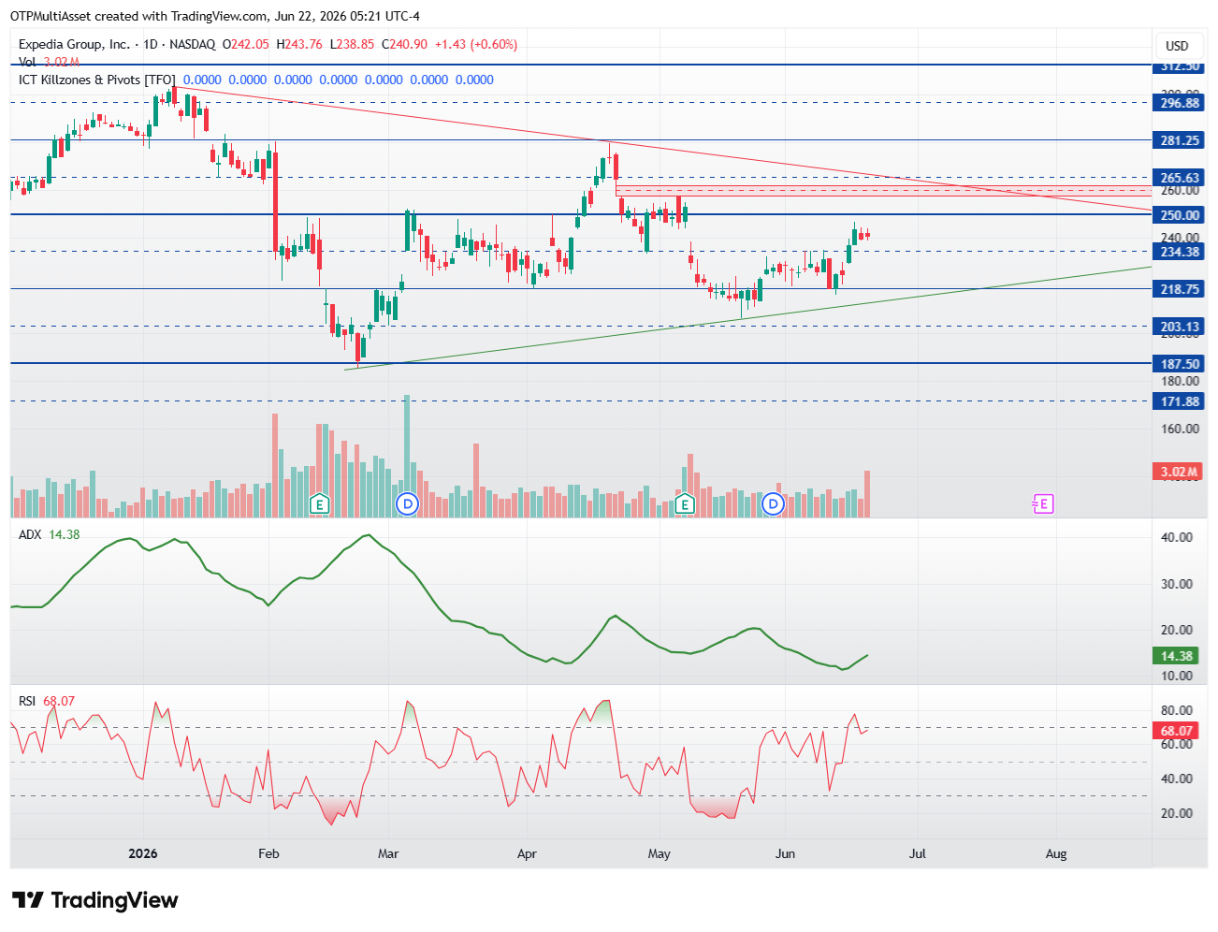Click the 1D interval label
Screen dimensions: 1218x932
(x=151, y=44)
